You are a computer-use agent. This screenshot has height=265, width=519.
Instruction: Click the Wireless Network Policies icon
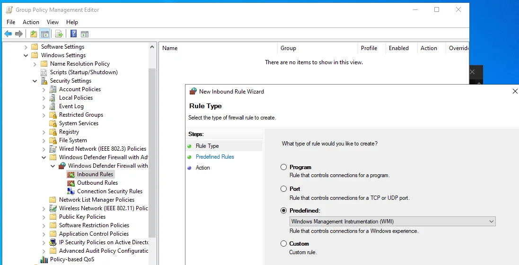(x=53, y=208)
